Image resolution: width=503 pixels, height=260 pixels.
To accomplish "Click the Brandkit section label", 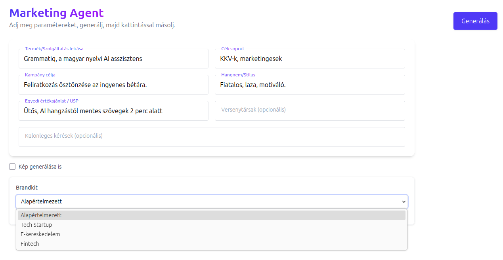I will [27, 188].
